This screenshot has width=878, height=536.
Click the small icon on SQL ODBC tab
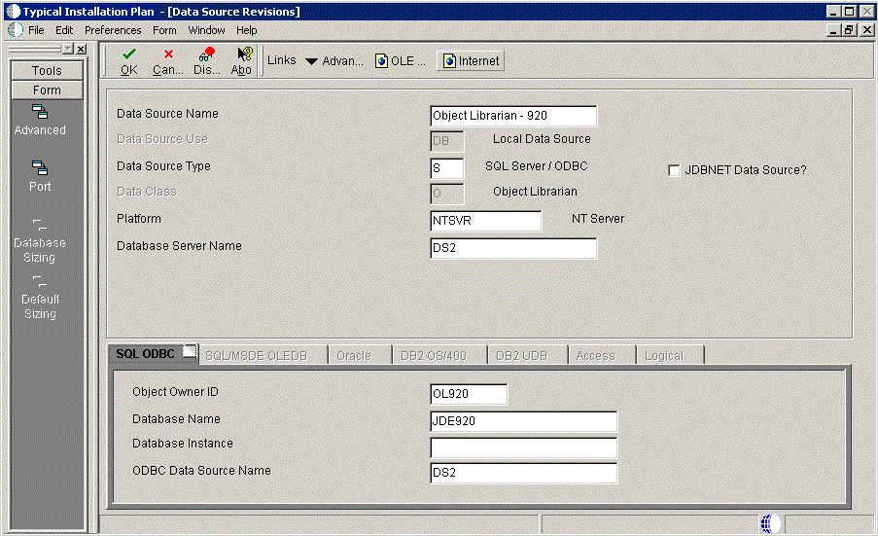coord(190,351)
